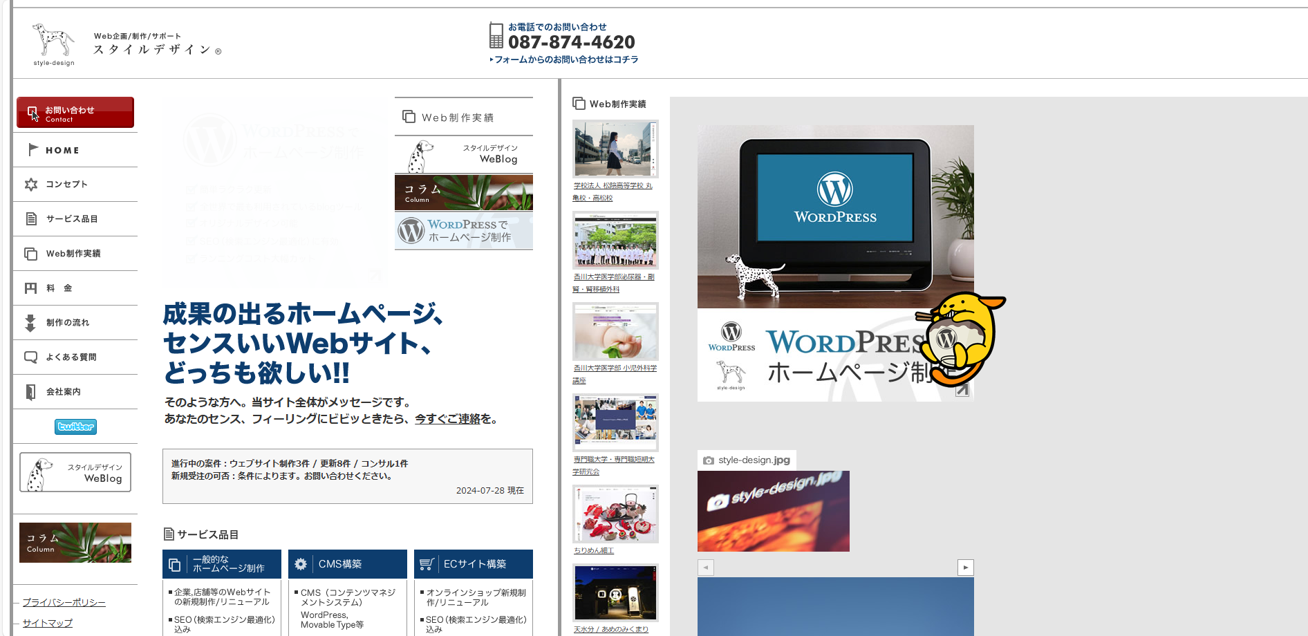Open コンセプト in the sidebar menu

(x=75, y=185)
